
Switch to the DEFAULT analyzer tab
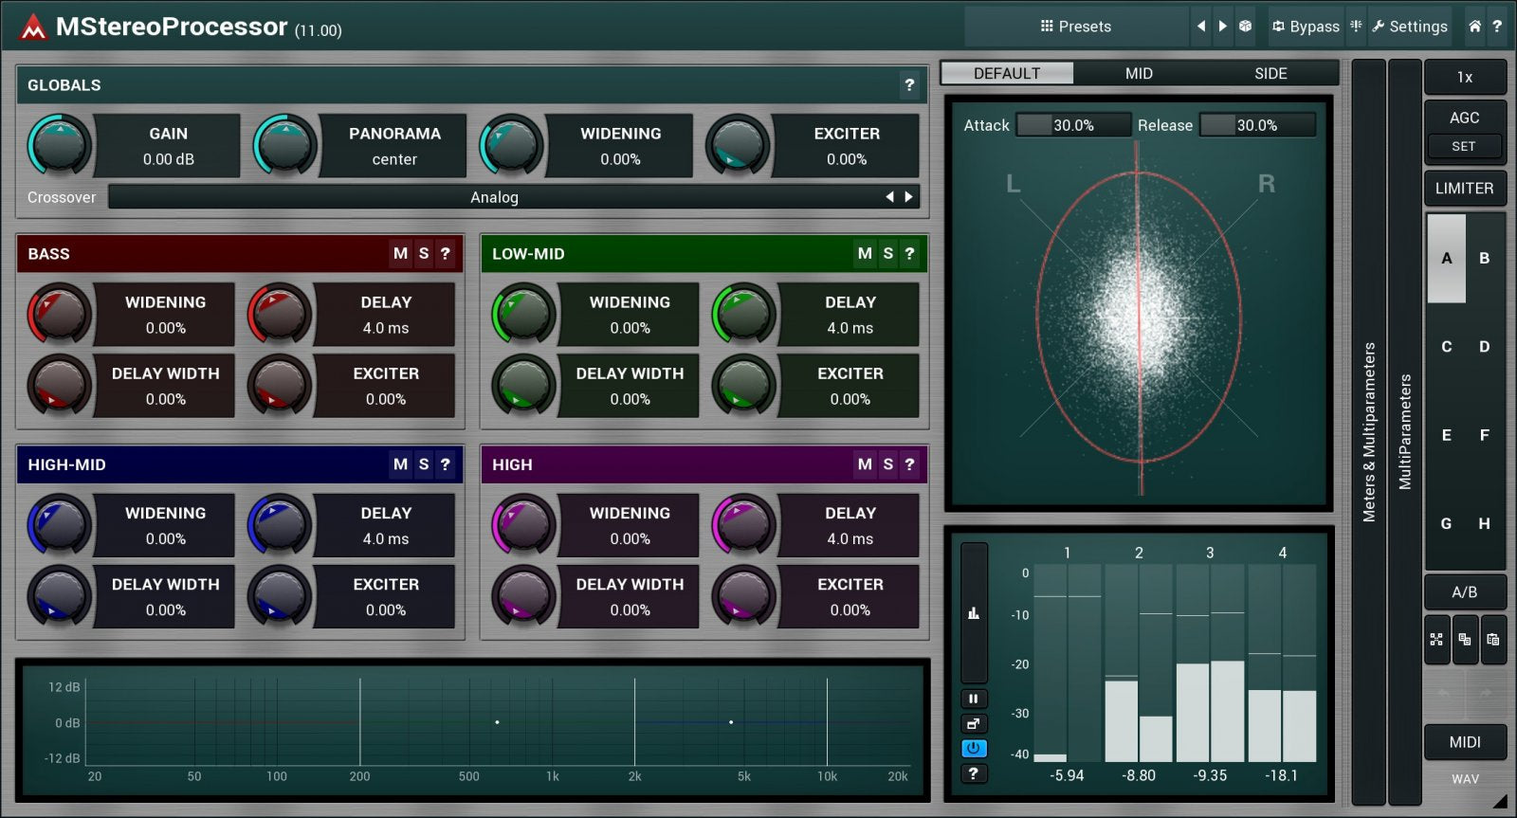point(1007,73)
